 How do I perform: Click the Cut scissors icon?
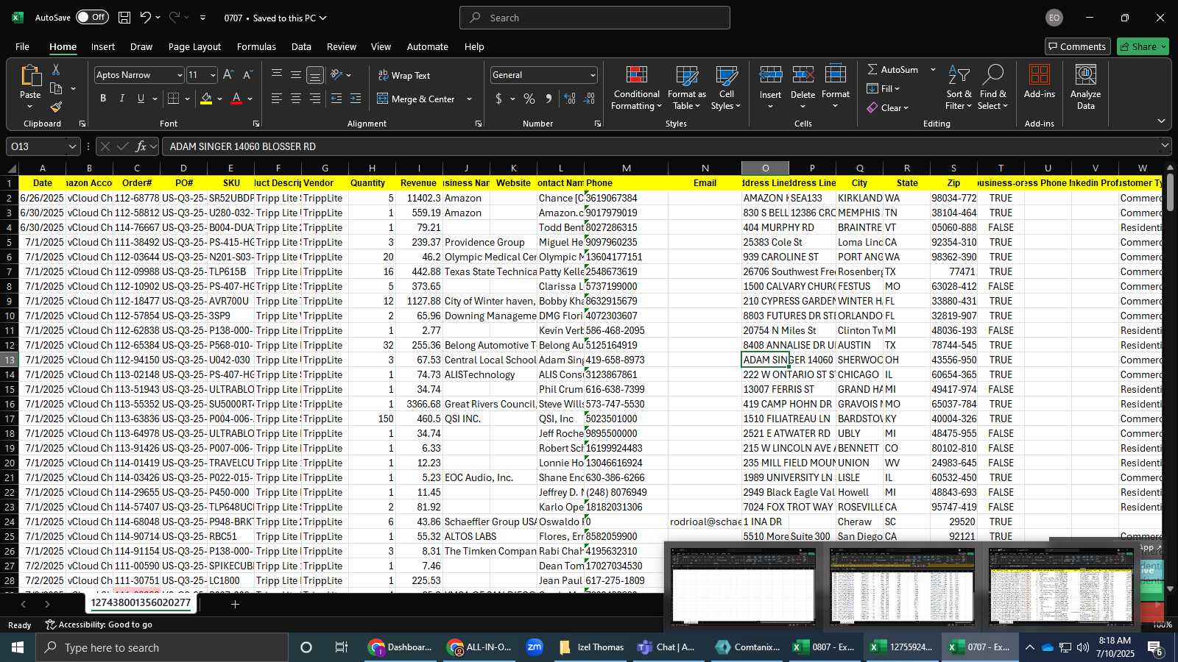(56, 69)
